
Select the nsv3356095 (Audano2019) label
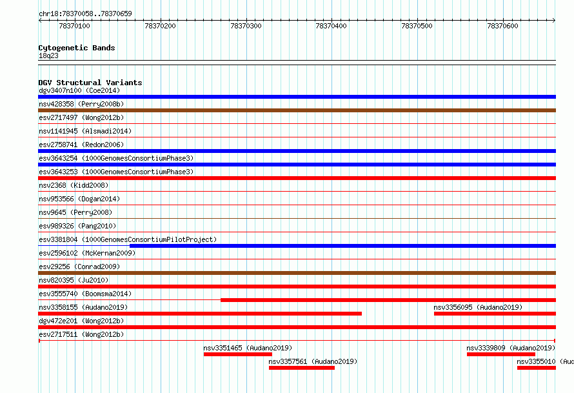pos(478,307)
